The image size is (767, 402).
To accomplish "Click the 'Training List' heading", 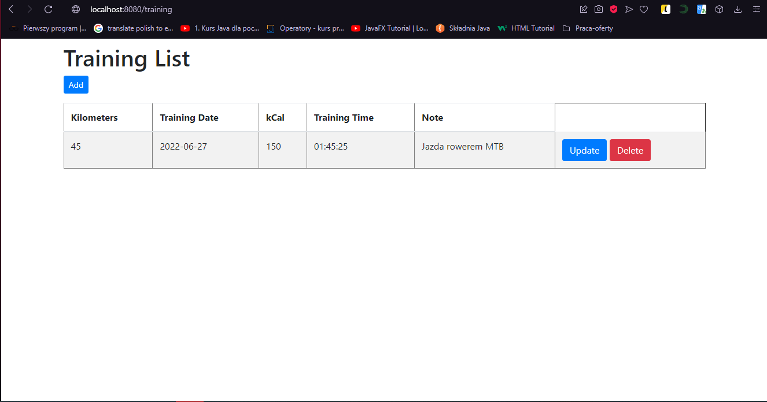I will pyautogui.click(x=127, y=59).
